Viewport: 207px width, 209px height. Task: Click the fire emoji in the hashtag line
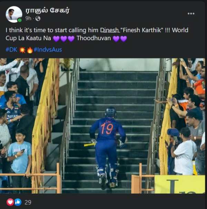[30, 50]
